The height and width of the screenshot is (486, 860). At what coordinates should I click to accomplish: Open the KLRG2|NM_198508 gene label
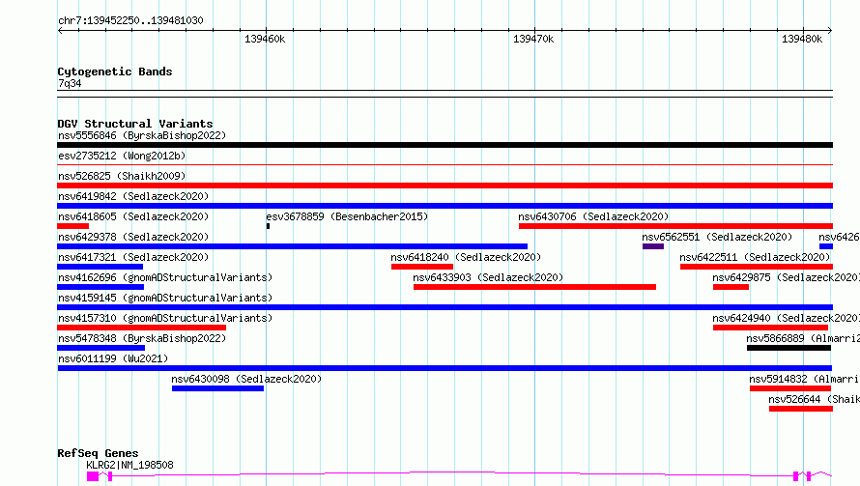click(129, 465)
